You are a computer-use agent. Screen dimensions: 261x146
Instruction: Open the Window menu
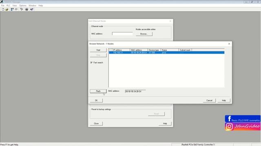coord(32,5)
